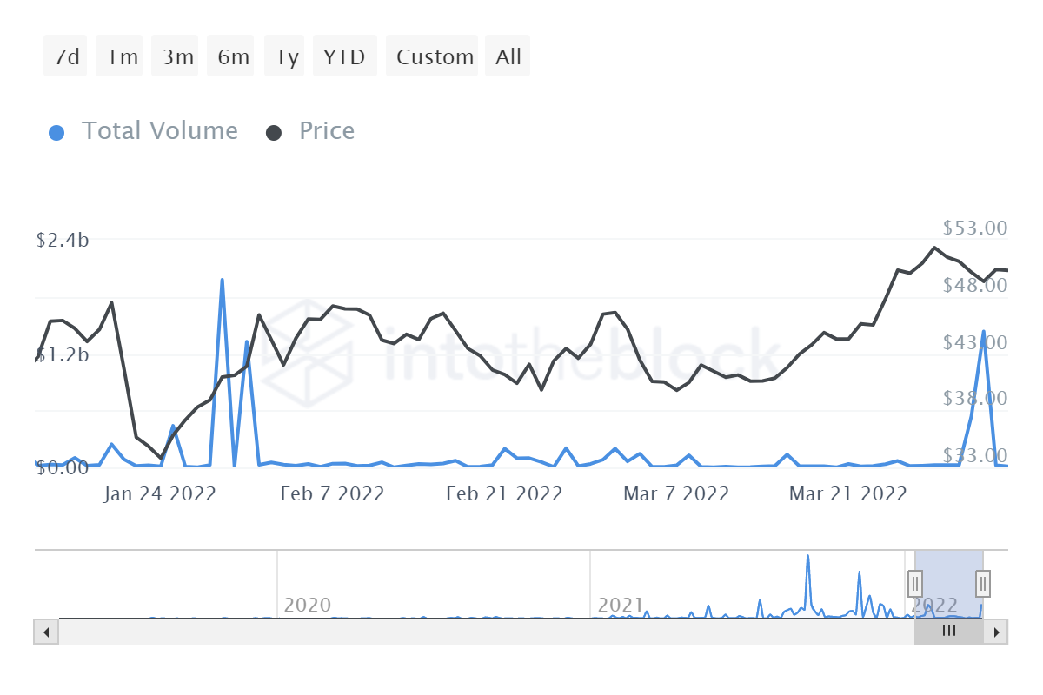This screenshot has height=695, width=1043.
Task: Show All historical data
Action: coord(508,57)
